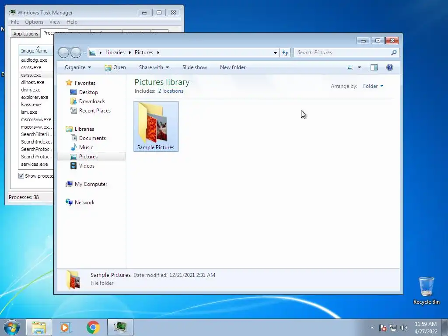
Task: Select Documents library
Action: pos(92,138)
